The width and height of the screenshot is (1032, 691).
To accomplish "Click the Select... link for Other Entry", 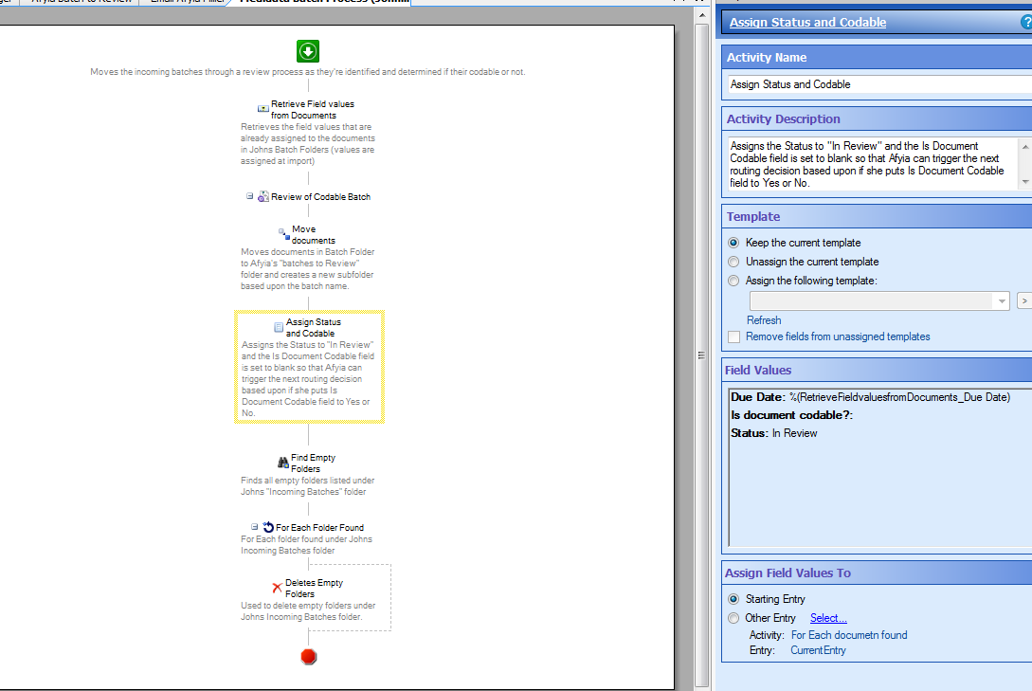I will 828,618.
